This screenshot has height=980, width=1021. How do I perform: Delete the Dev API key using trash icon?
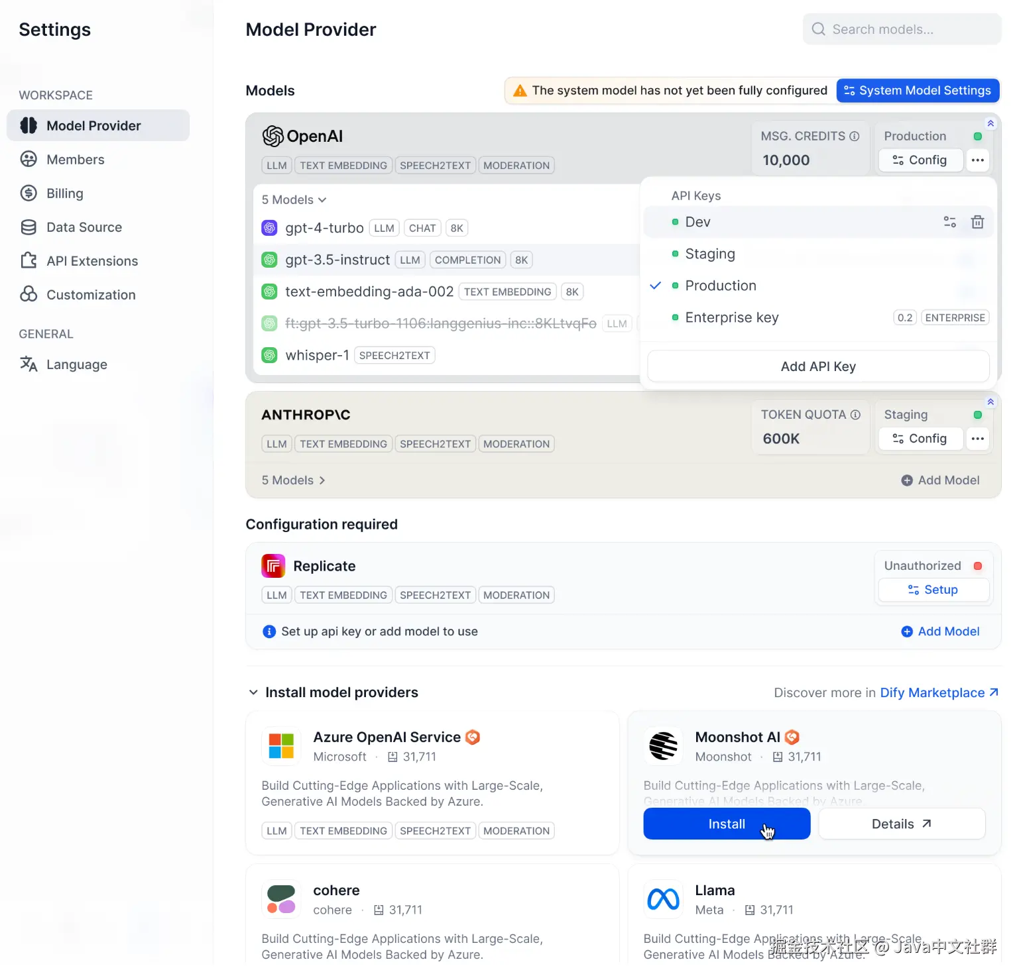977,222
